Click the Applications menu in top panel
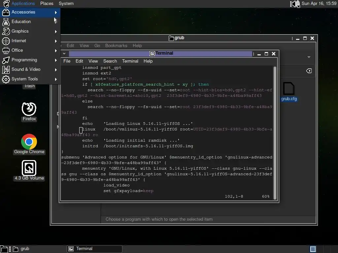This screenshot has width=338, height=253. (23, 3)
